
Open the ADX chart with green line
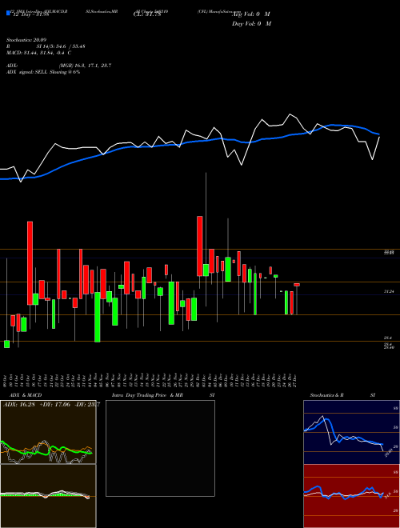48,432
